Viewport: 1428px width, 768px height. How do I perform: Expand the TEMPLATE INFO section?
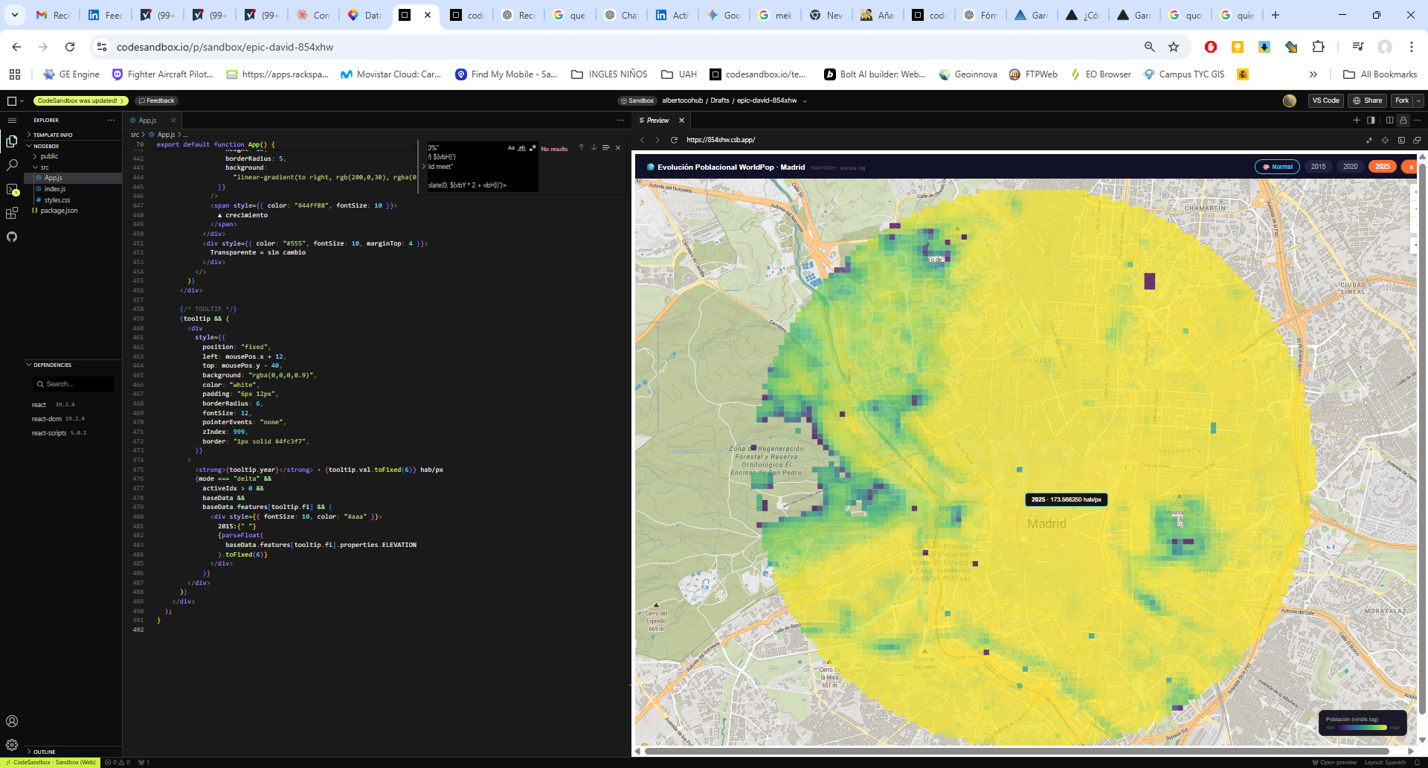[52, 135]
